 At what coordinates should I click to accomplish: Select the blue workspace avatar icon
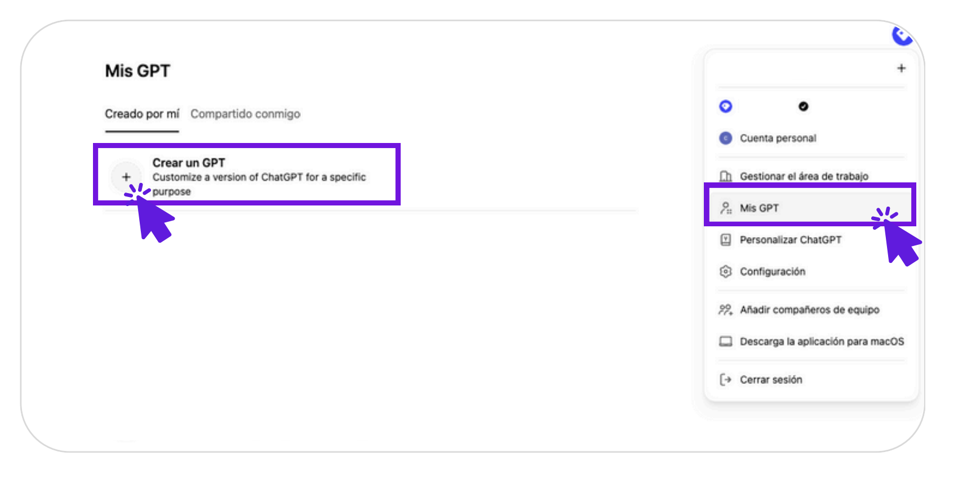pos(726,106)
